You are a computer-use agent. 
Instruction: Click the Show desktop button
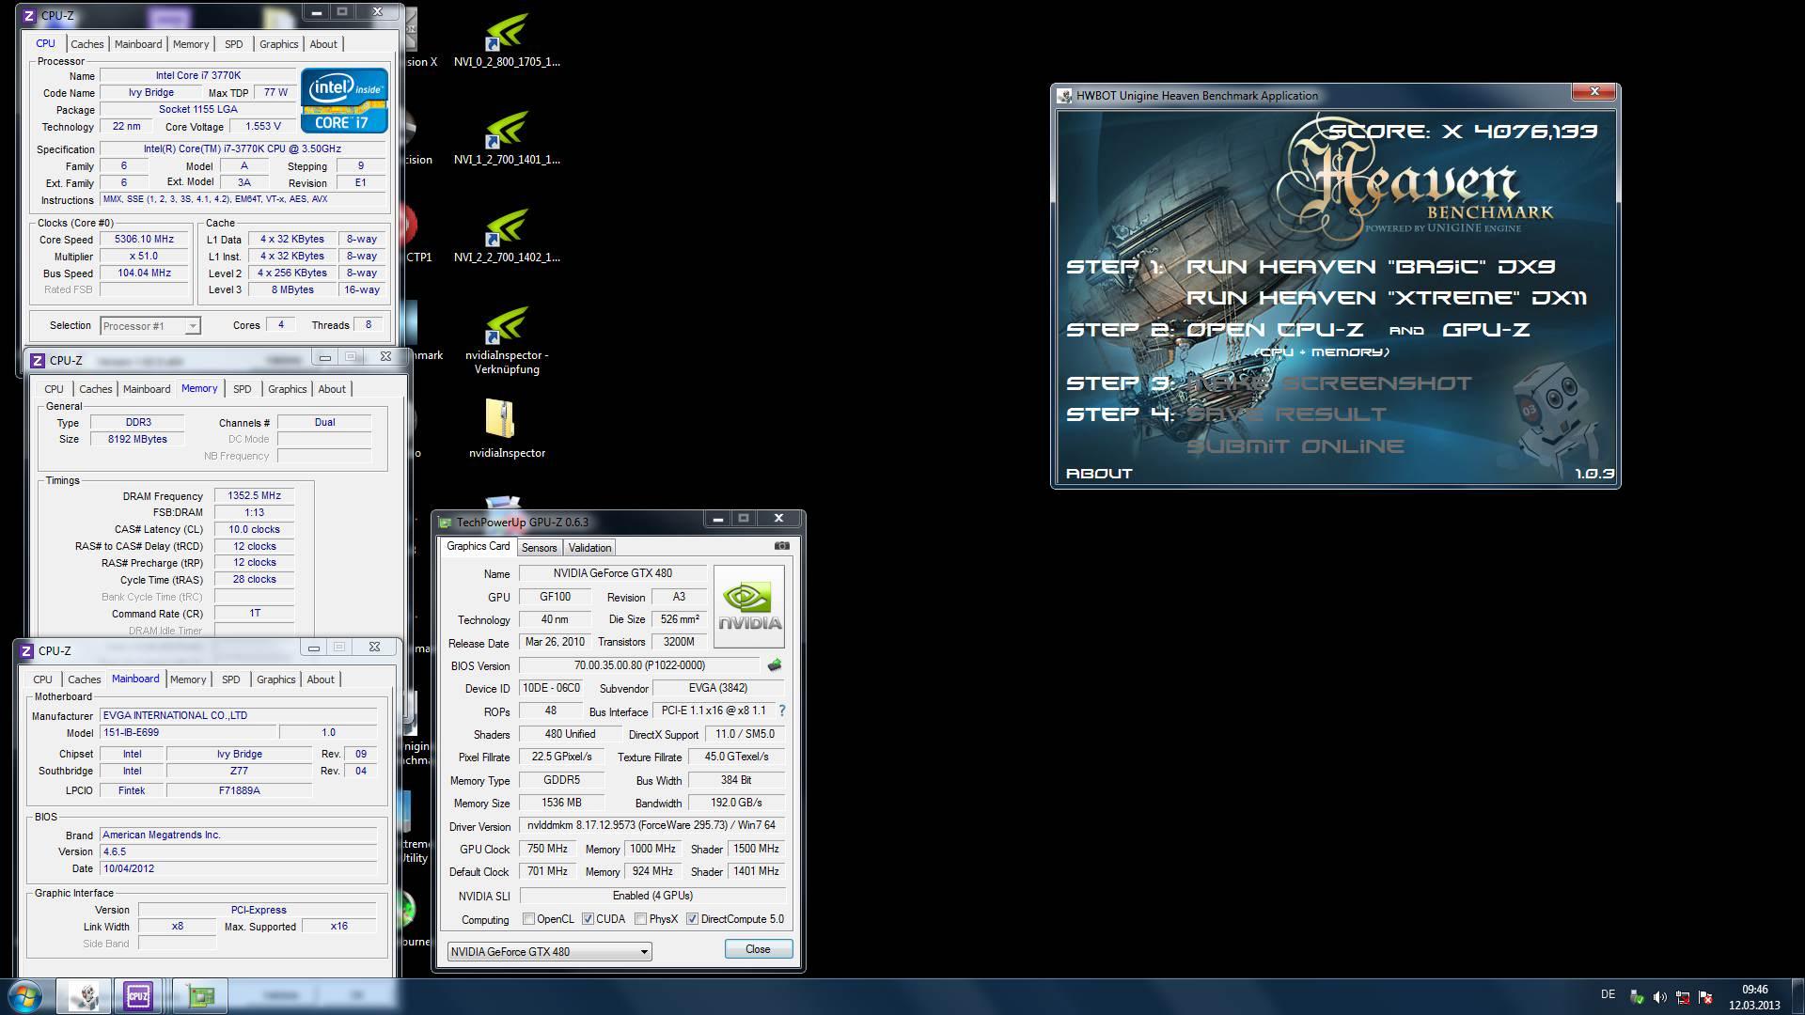[1797, 996]
